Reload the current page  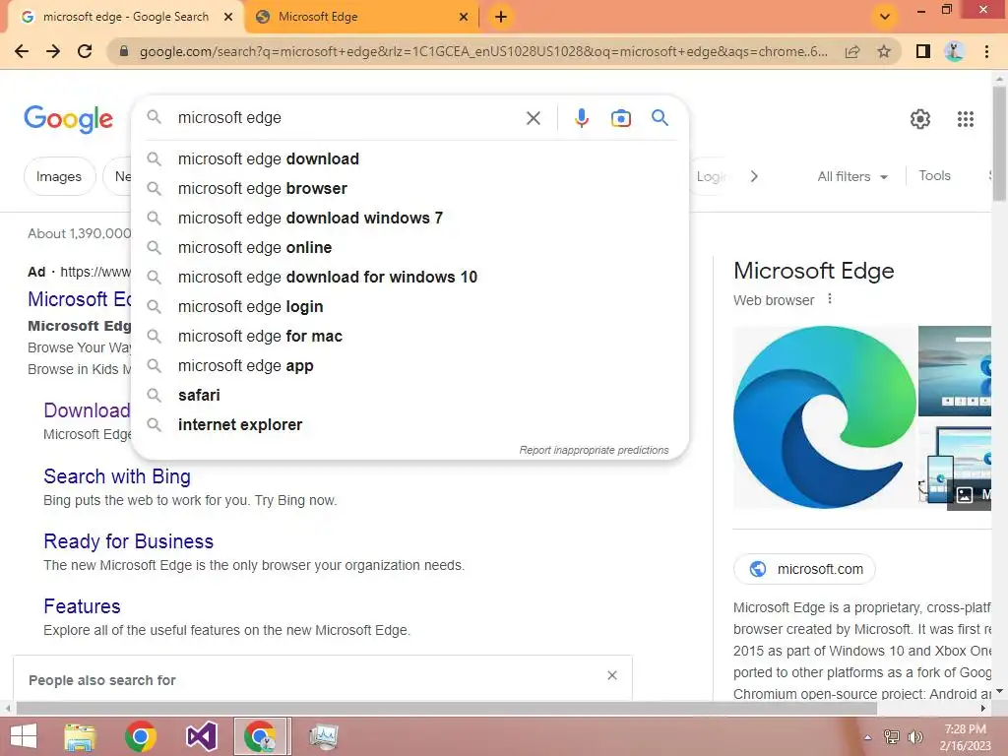tap(85, 51)
